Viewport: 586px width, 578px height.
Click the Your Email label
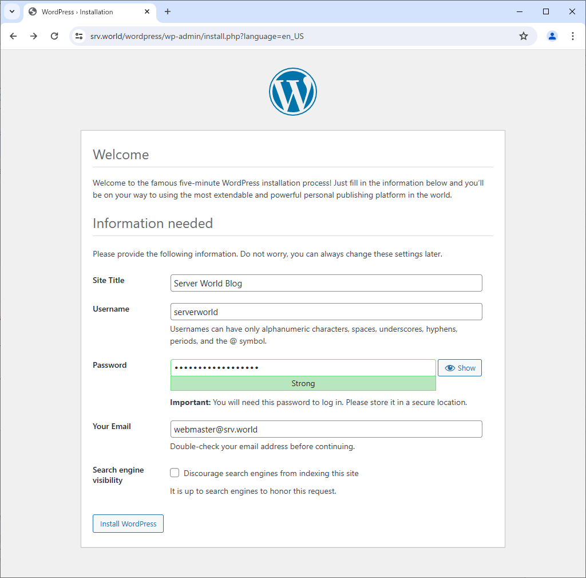pyautogui.click(x=112, y=427)
